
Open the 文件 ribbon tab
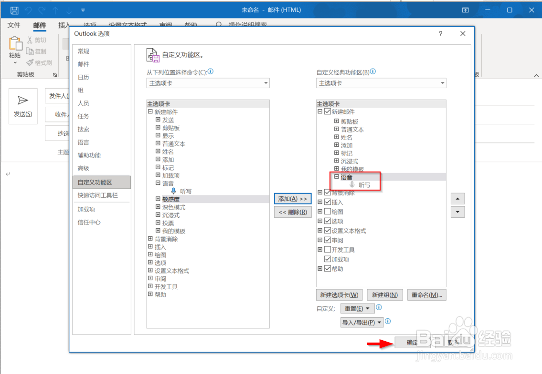coord(14,25)
